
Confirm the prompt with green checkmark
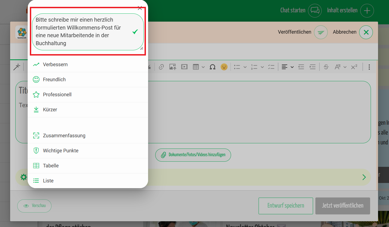[135, 32]
